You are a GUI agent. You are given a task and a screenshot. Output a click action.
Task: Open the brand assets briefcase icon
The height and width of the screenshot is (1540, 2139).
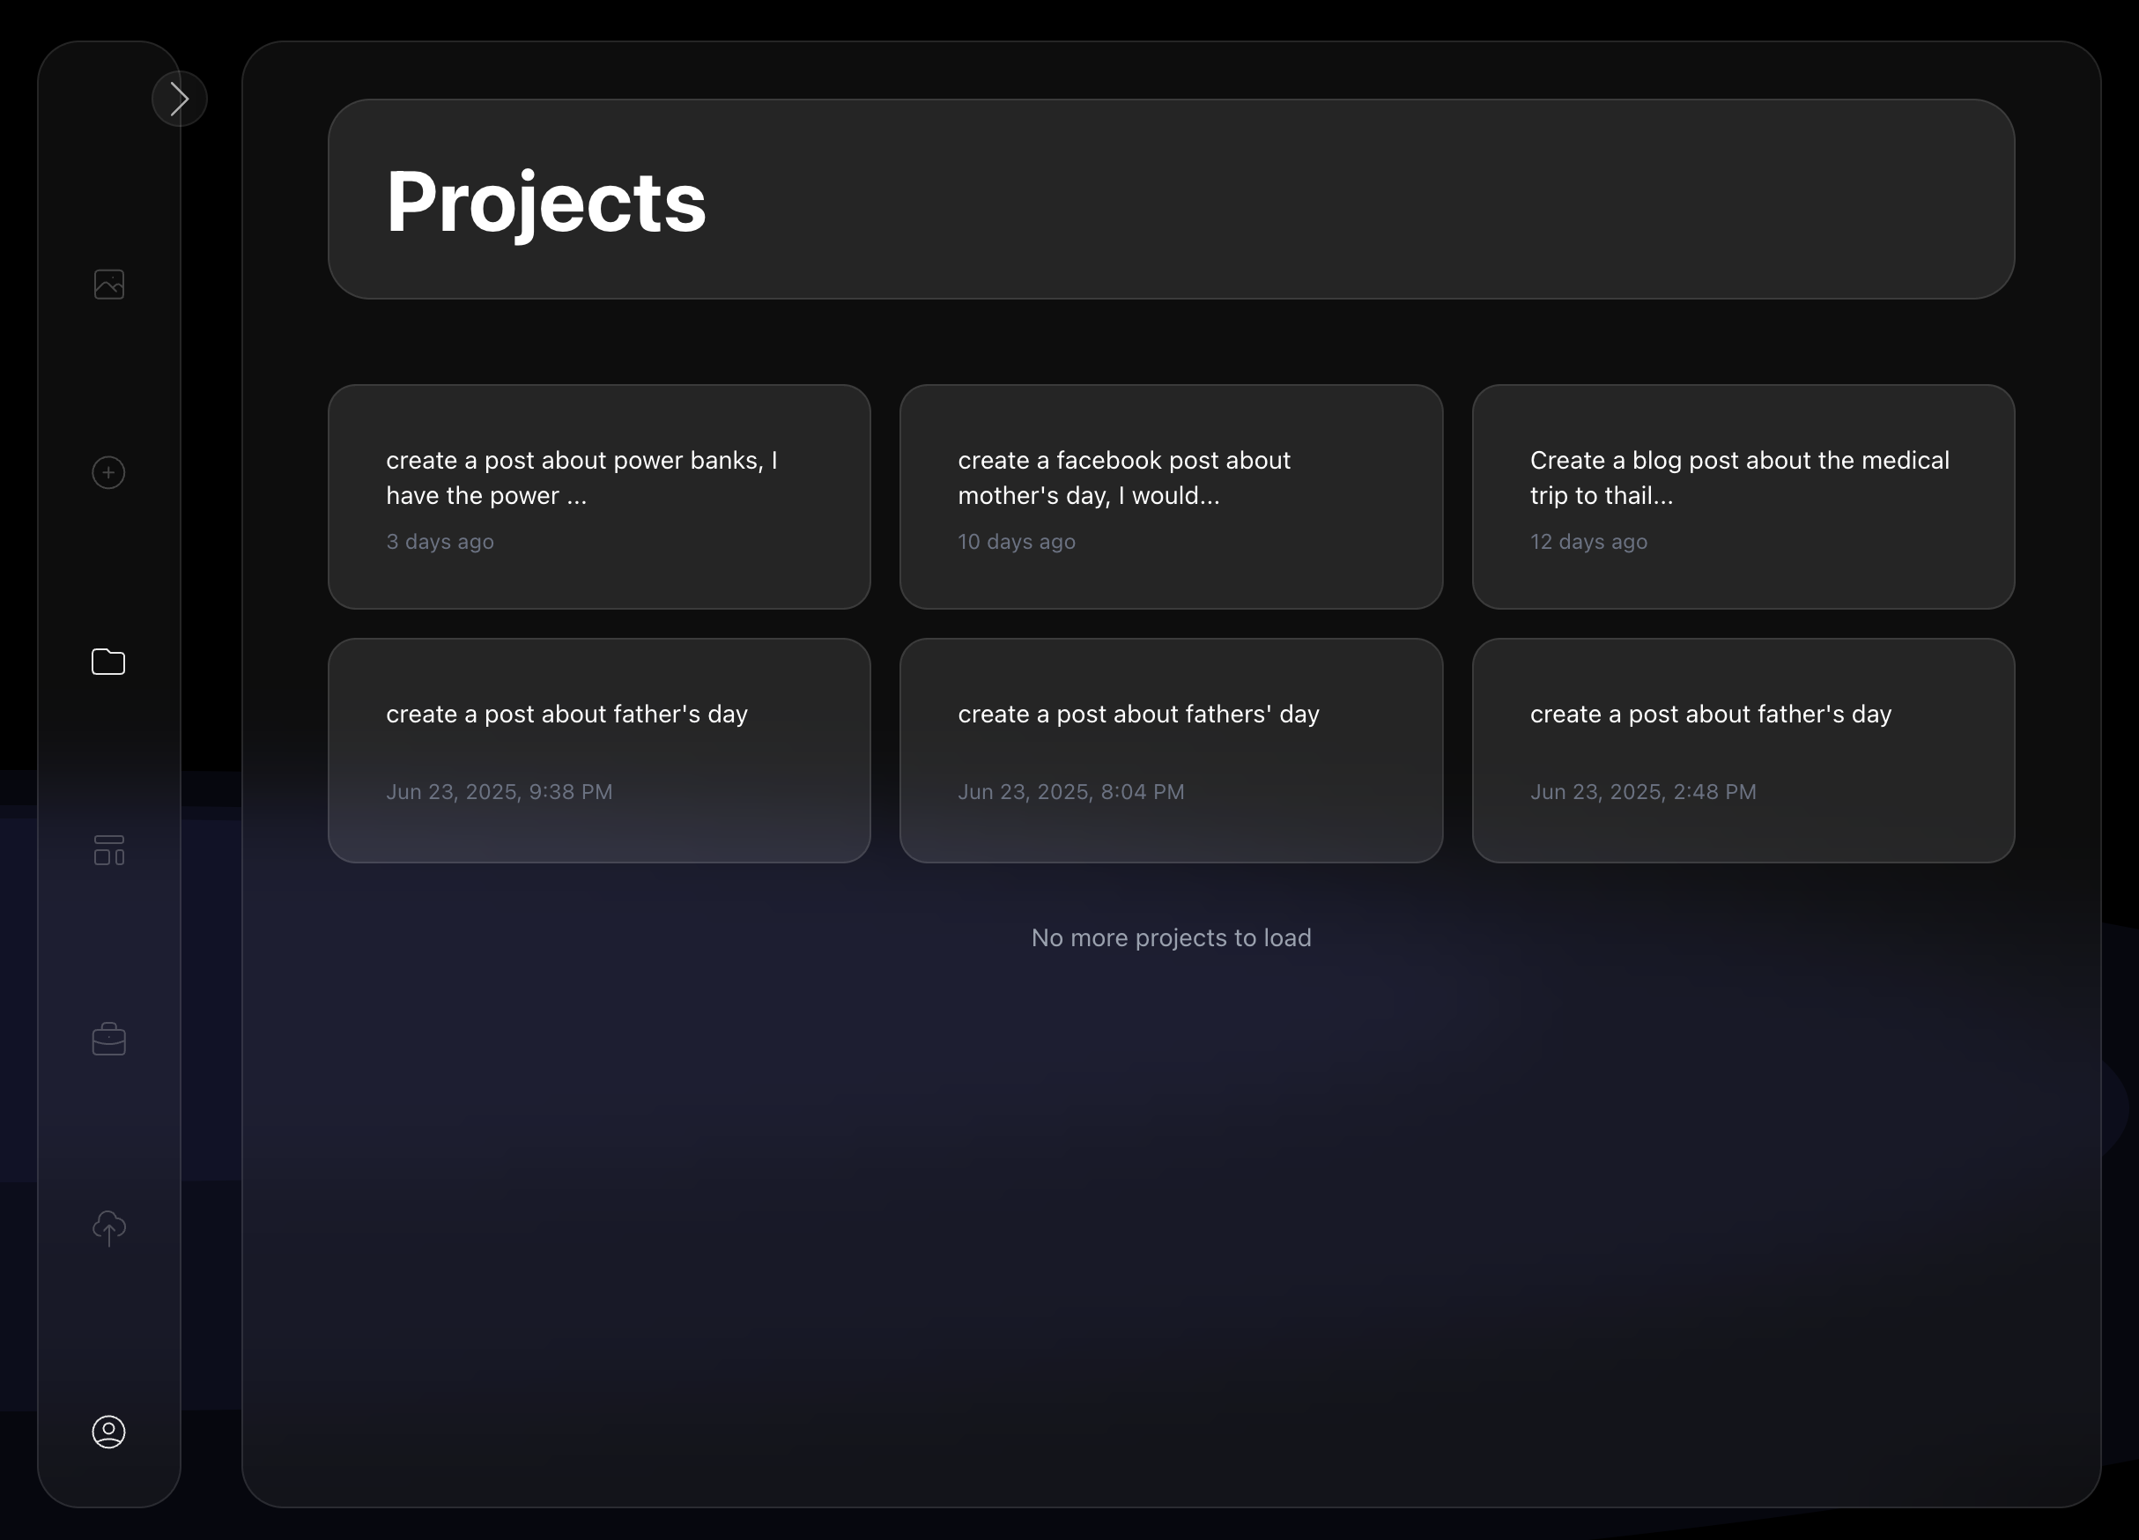(108, 1039)
